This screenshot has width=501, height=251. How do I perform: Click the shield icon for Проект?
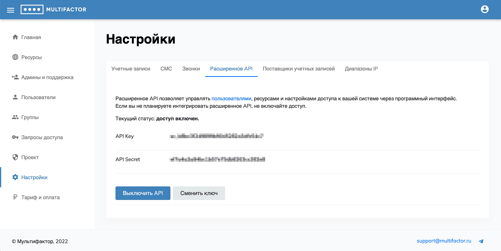point(15,157)
